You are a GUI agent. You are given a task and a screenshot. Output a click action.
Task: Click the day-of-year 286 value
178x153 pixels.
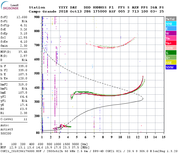[87, 11]
